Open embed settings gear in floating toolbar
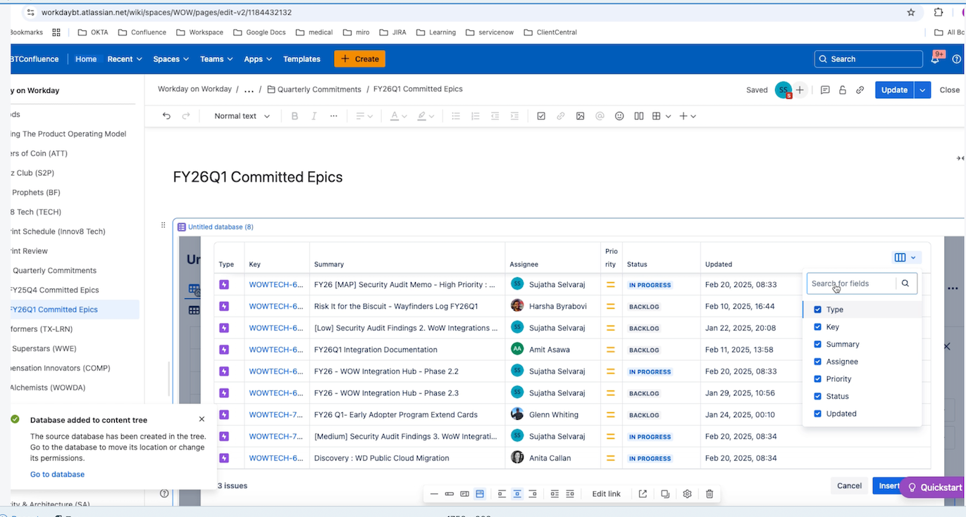Viewport: 966px width, 517px height. tap(688, 494)
